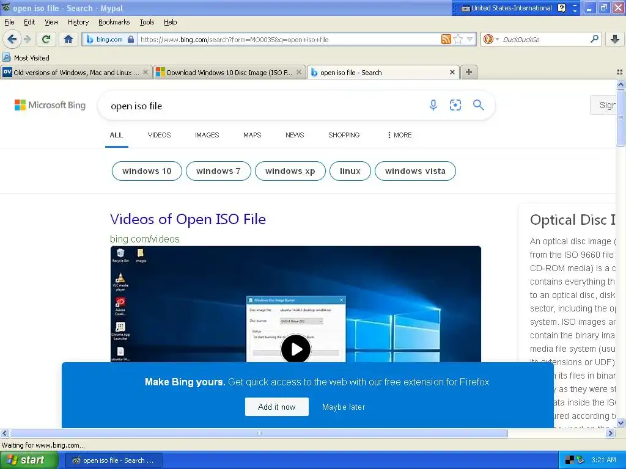Image resolution: width=626 pixels, height=469 pixels.
Task: Expand the MORE search categories menu
Action: coord(400,135)
